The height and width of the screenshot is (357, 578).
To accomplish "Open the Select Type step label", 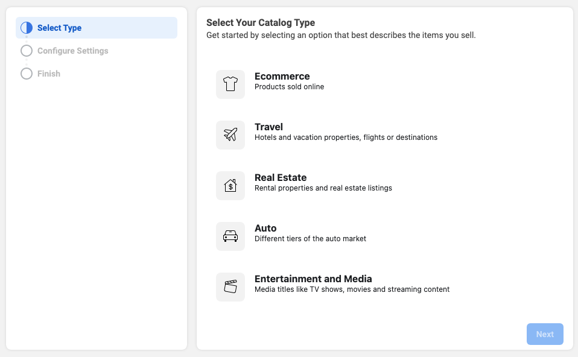I will click(59, 28).
